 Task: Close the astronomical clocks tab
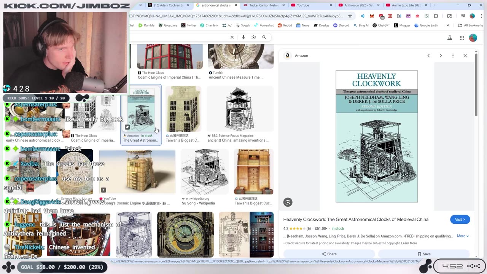coord(236,5)
